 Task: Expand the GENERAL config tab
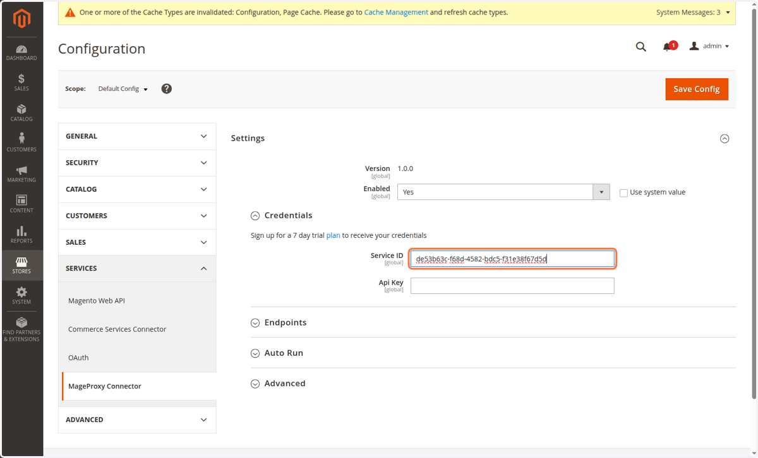click(x=137, y=136)
